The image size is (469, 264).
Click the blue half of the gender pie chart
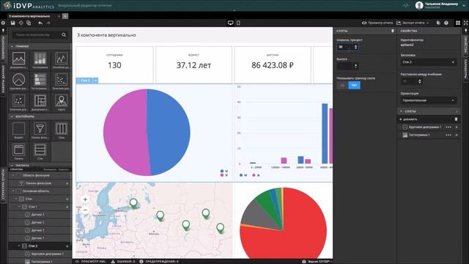169,132
